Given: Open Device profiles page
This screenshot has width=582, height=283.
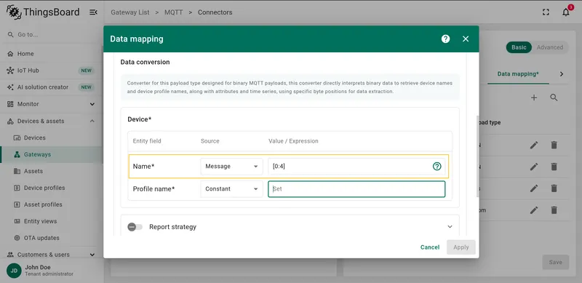Looking at the screenshot, I should coord(51,188).
